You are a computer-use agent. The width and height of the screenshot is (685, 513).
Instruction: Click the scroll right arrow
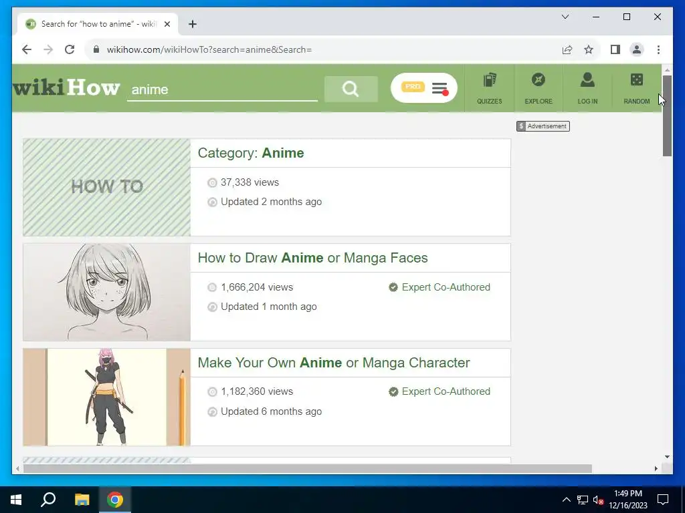(656, 468)
